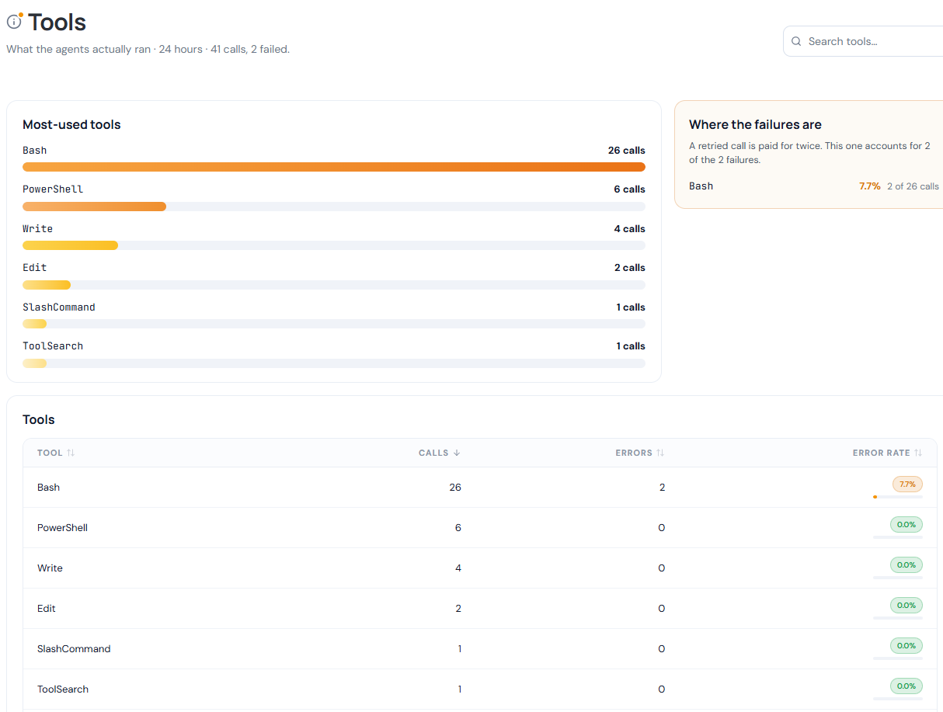Sort table by ERRORS column header
The width and height of the screenshot is (943, 712).
[640, 453]
